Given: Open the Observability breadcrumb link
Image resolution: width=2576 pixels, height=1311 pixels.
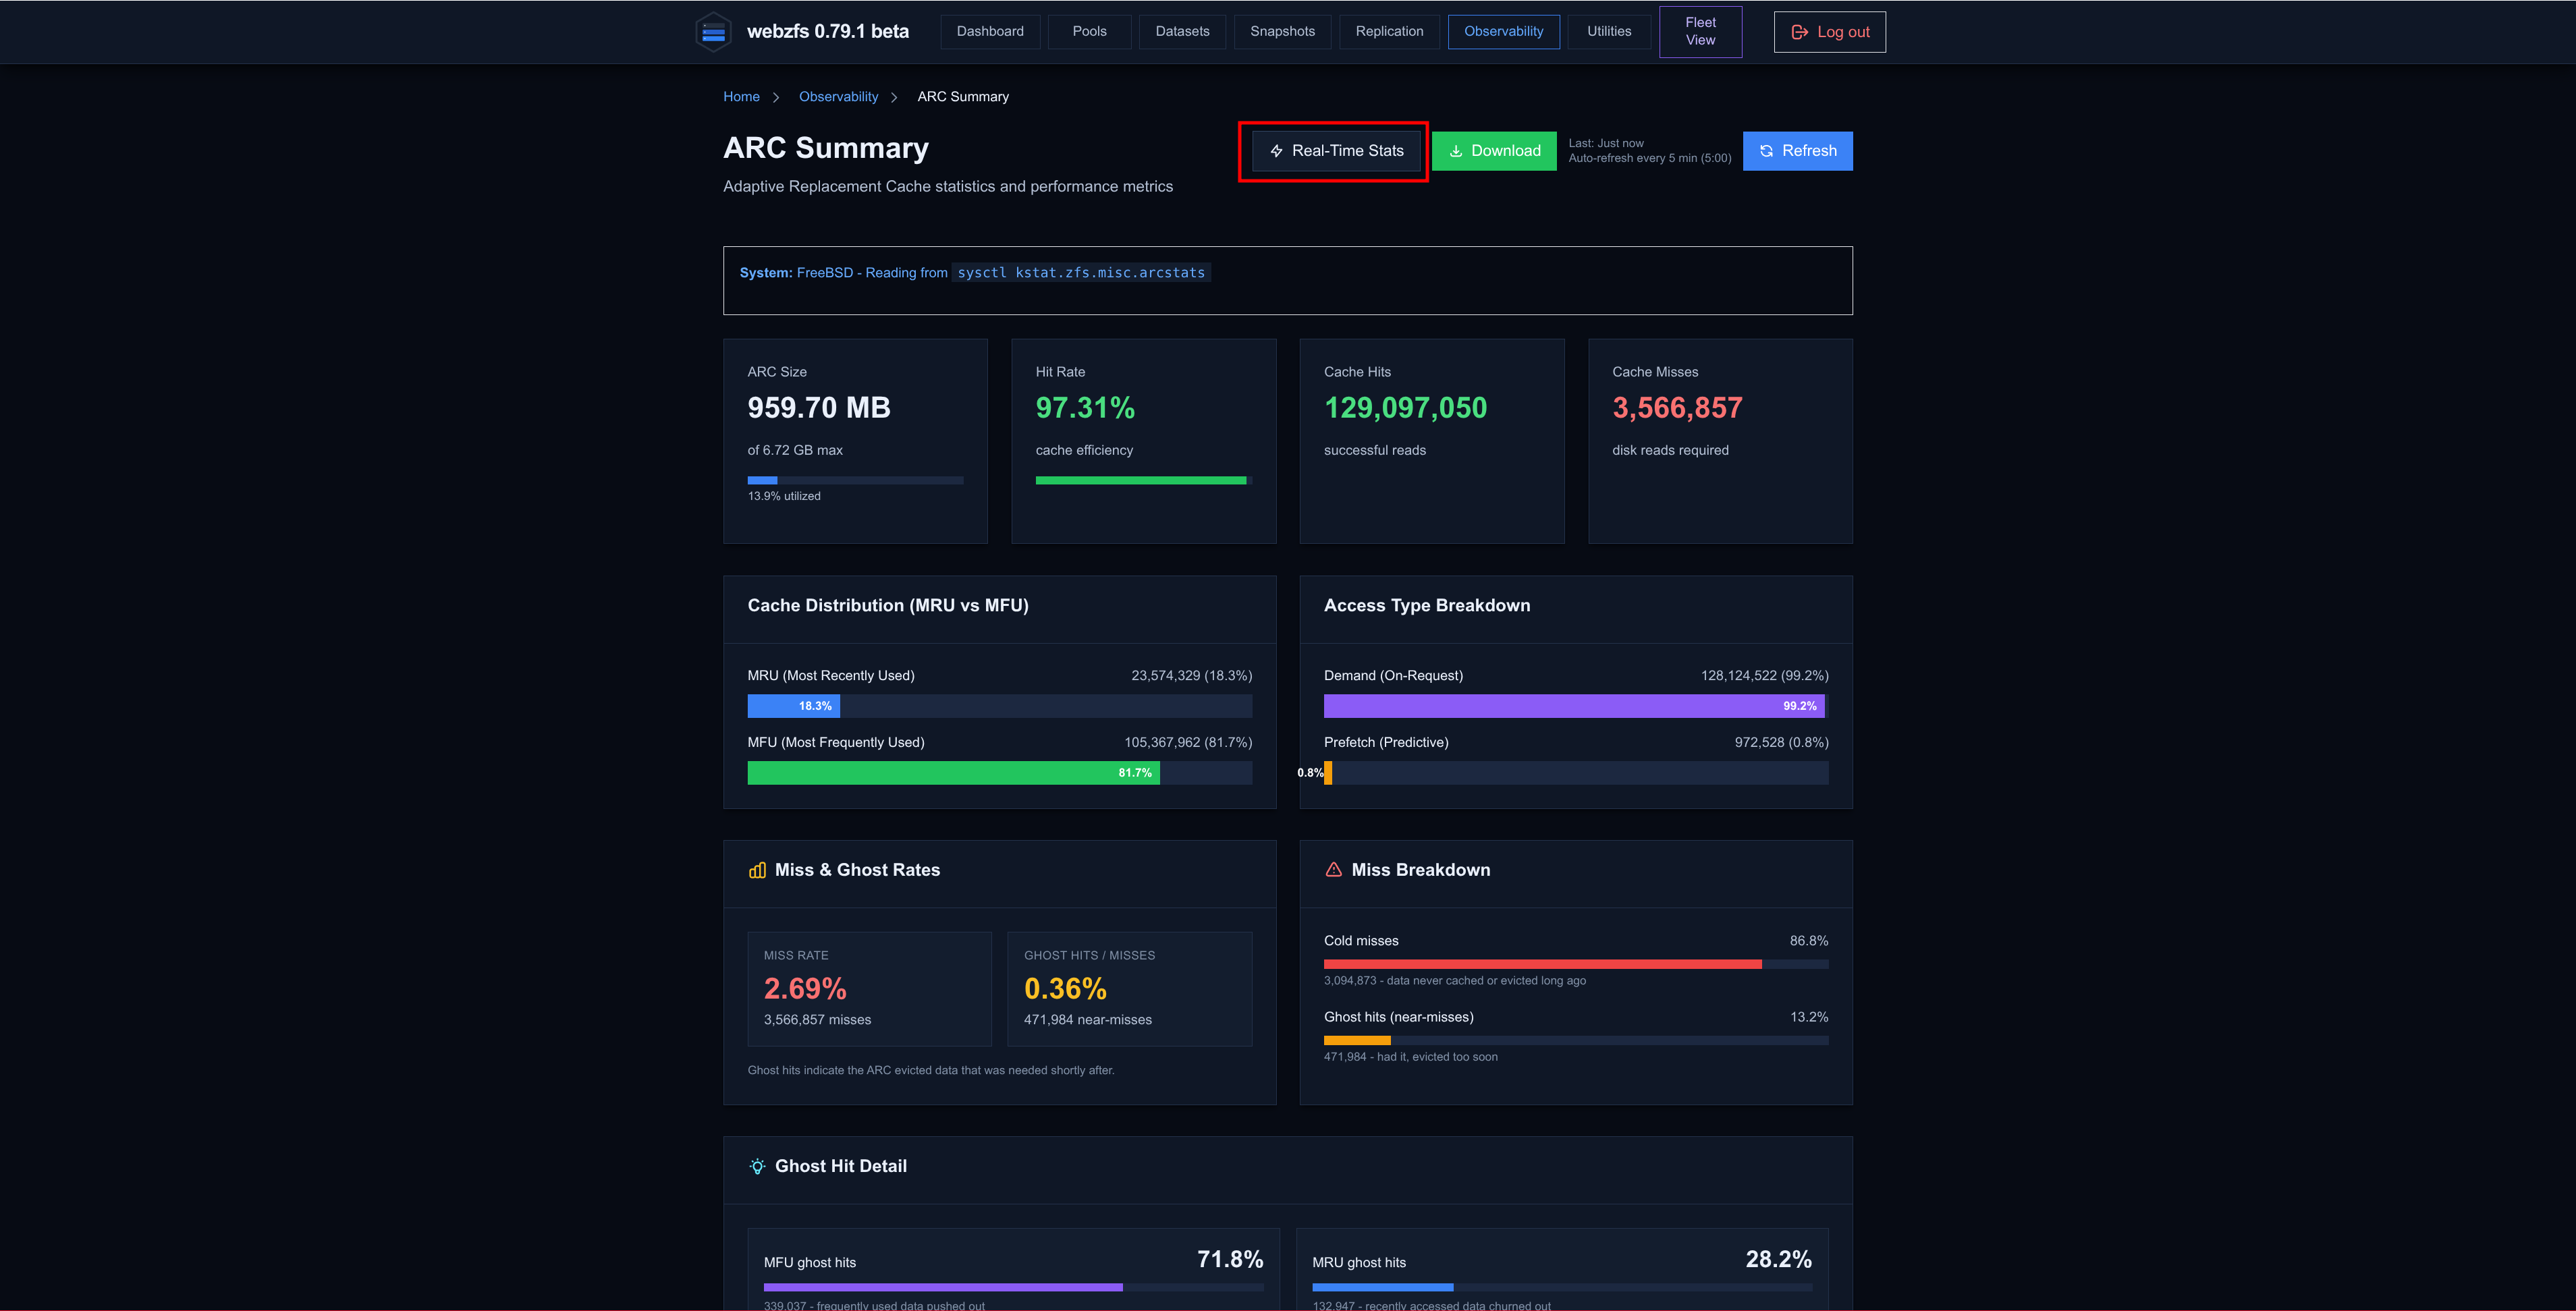Looking at the screenshot, I should pyautogui.click(x=838, y=97).
